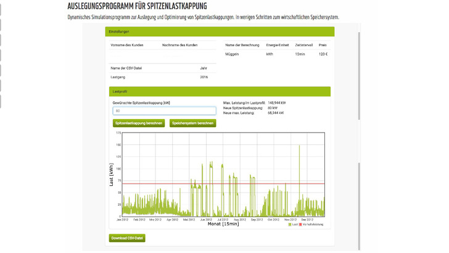Click the Müggeln calculation name value

[x=232, y=54]
